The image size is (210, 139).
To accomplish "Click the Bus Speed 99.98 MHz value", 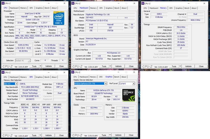I will tap(23, 51).
